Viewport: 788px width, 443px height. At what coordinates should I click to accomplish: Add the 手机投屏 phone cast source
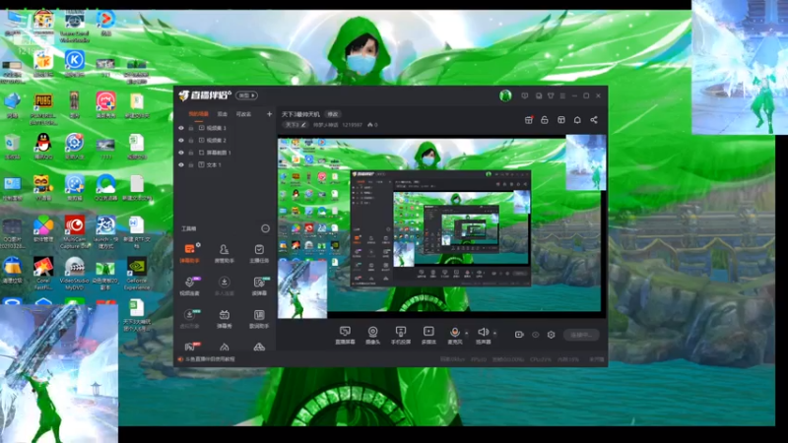[x=401, y=335]
